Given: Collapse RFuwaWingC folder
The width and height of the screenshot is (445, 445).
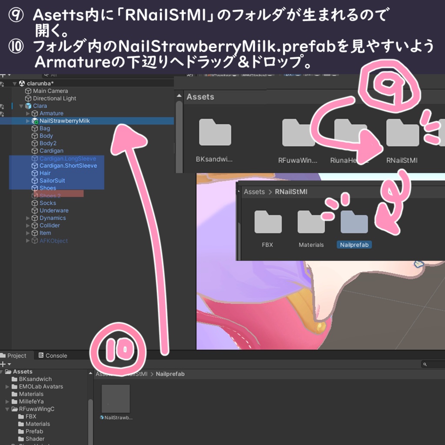Looking at the screenshot, I should (x=7, y=409).
